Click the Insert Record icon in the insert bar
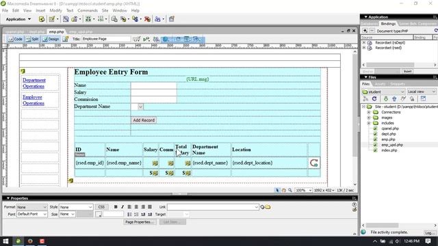Screen dimensions: 438x246 coord(123,19)
